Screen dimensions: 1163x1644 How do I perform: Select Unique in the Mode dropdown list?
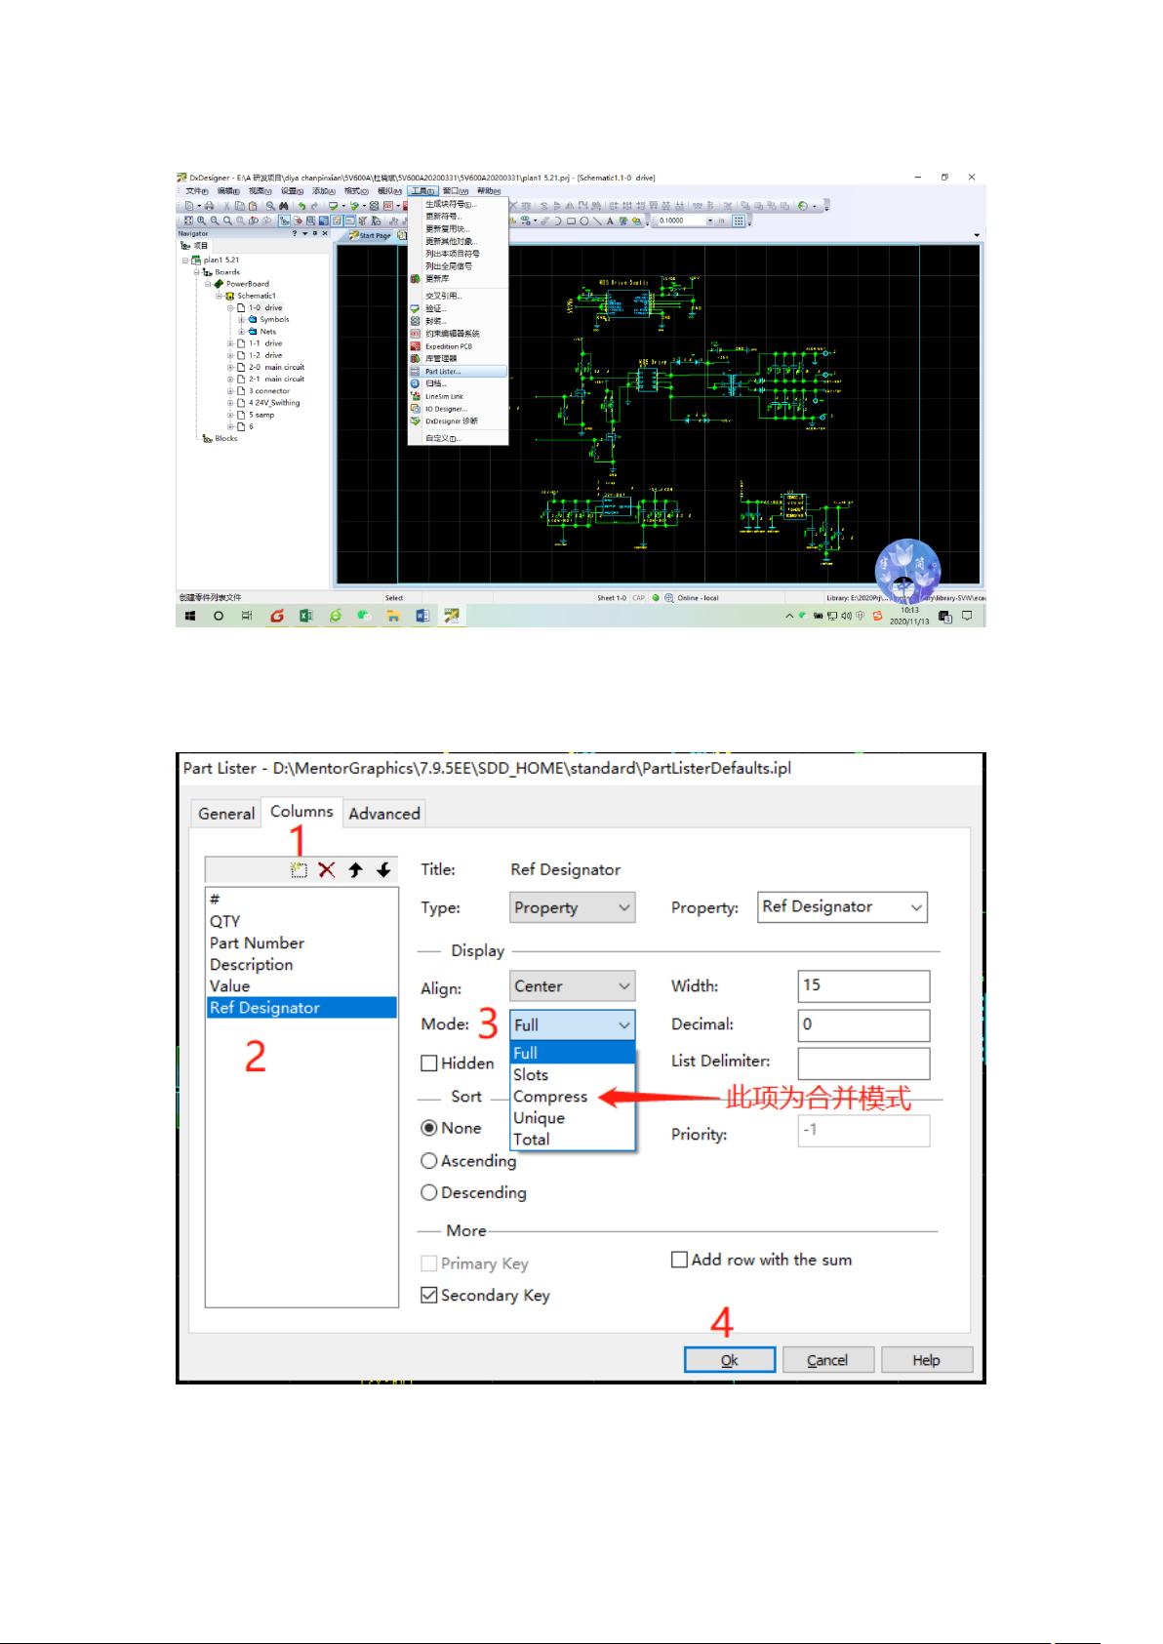point(573,1118)
